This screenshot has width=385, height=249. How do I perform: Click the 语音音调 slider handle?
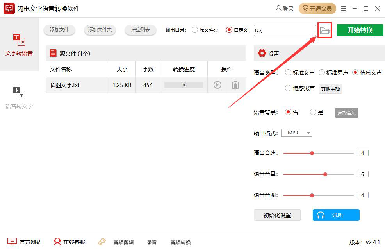pyautogui.click(x=312, y=195)
